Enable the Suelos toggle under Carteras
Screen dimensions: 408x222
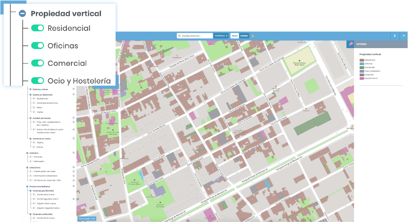35,143
